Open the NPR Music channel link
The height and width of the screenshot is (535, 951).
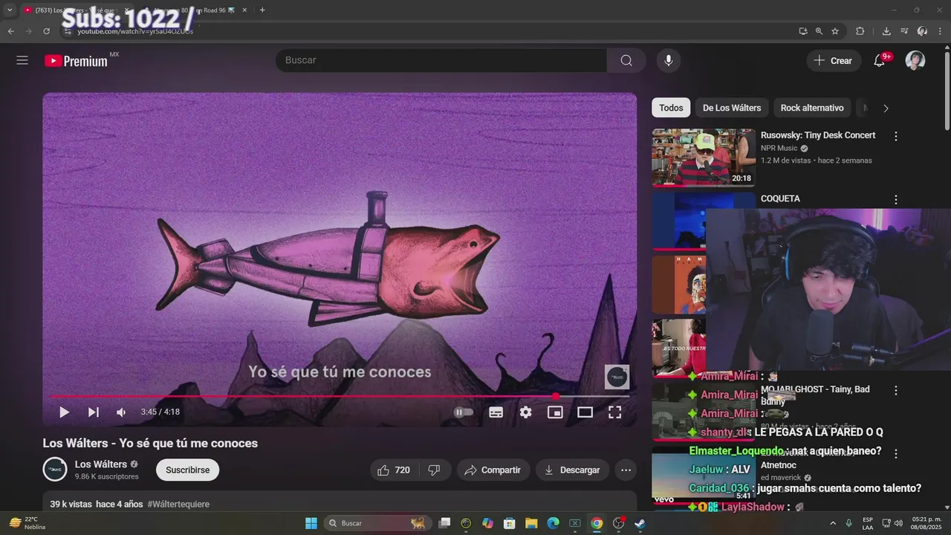pyautogui.click(x=779, y=148)
